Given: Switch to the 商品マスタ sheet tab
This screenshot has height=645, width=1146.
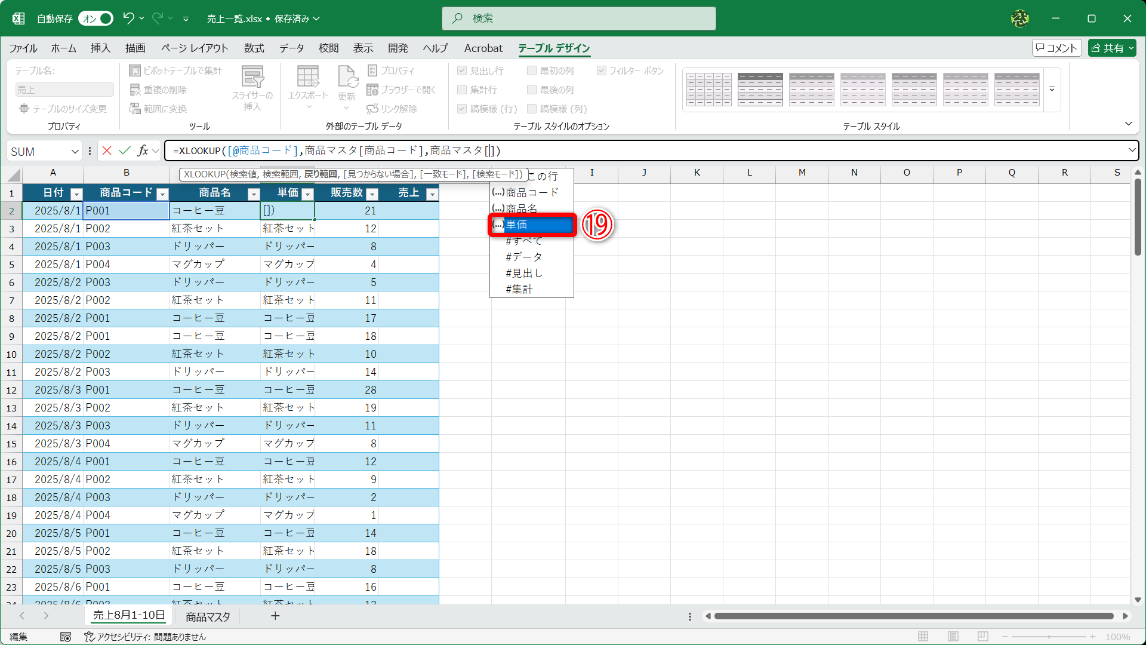Looking at the screenshot, I should coord(208,616).
